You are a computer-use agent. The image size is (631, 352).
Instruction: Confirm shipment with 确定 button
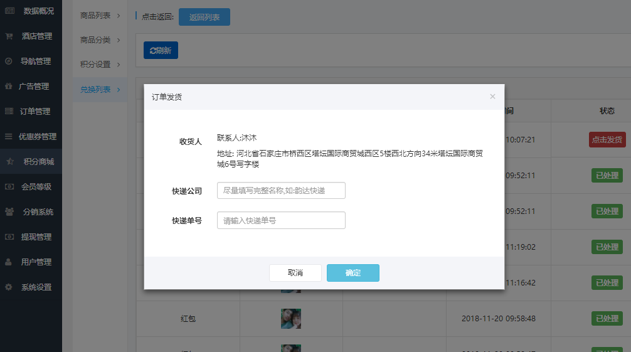pos(353,273)
